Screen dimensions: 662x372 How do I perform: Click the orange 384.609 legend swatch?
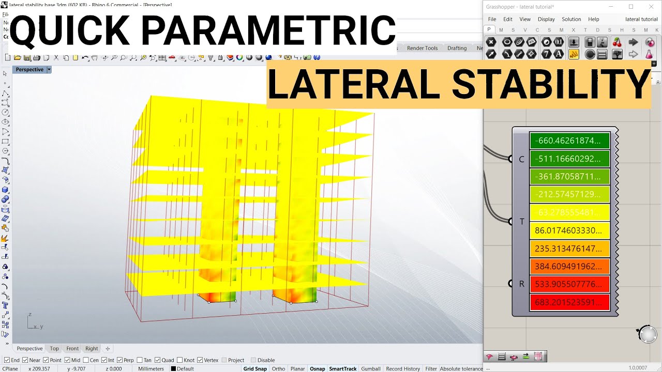coord(570,267)
